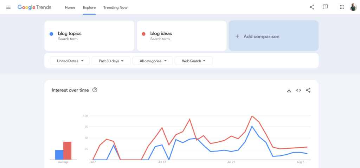Edit the blog ideas search term
The image size is (360, 168).
pos(161,34)
